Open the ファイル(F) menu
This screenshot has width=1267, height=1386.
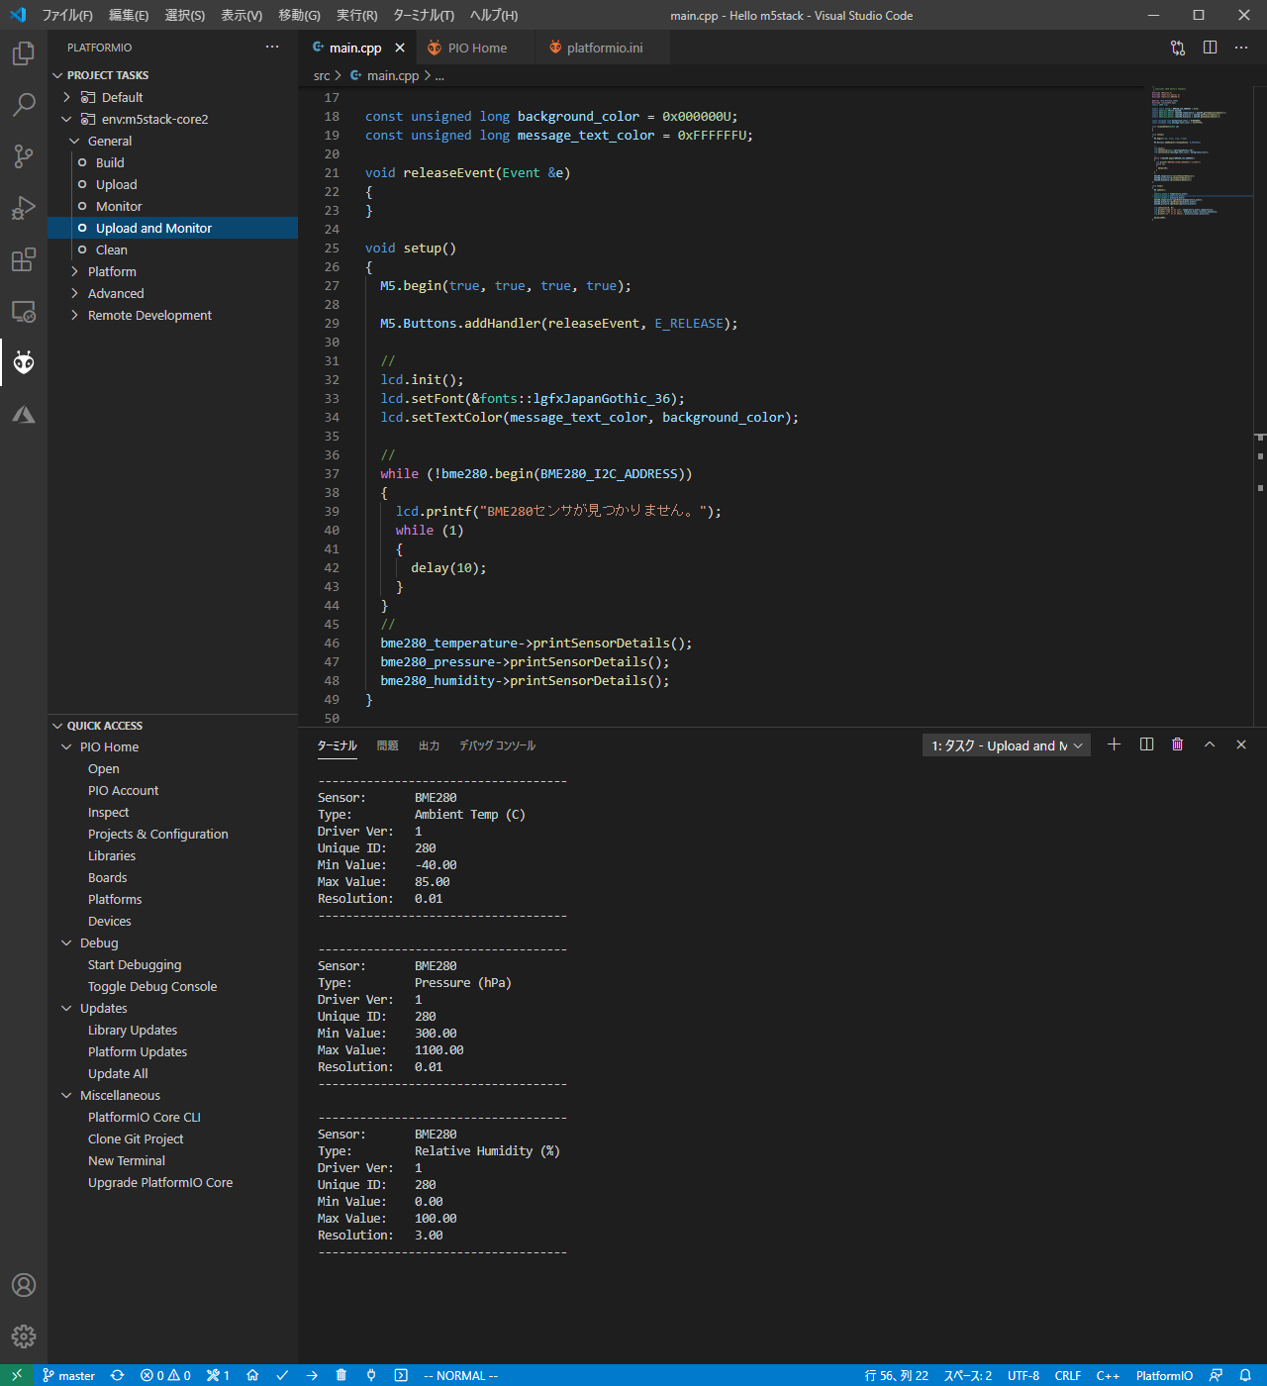67,15
